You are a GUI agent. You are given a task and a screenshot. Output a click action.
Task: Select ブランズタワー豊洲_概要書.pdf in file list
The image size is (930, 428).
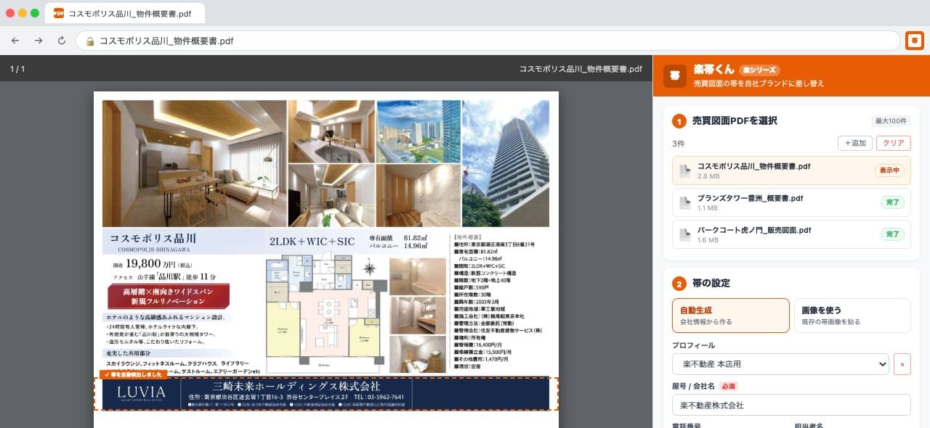click(791, 202)
